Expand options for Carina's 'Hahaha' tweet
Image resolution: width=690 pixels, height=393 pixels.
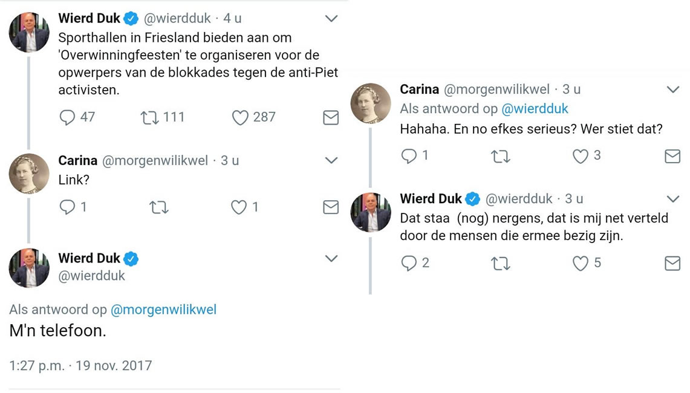672,90
